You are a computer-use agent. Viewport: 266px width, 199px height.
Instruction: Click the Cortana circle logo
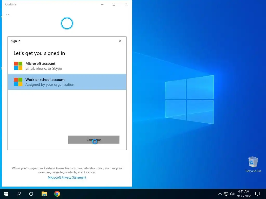coord(67,23)
